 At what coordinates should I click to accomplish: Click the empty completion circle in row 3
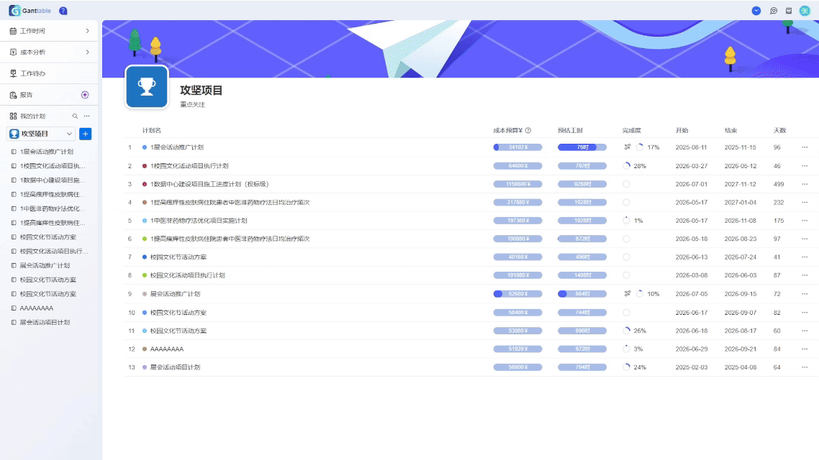(626, 184)
